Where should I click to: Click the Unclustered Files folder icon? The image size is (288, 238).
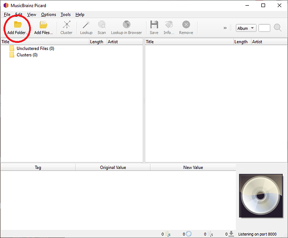pyautogui.click(x=12, y=48)
